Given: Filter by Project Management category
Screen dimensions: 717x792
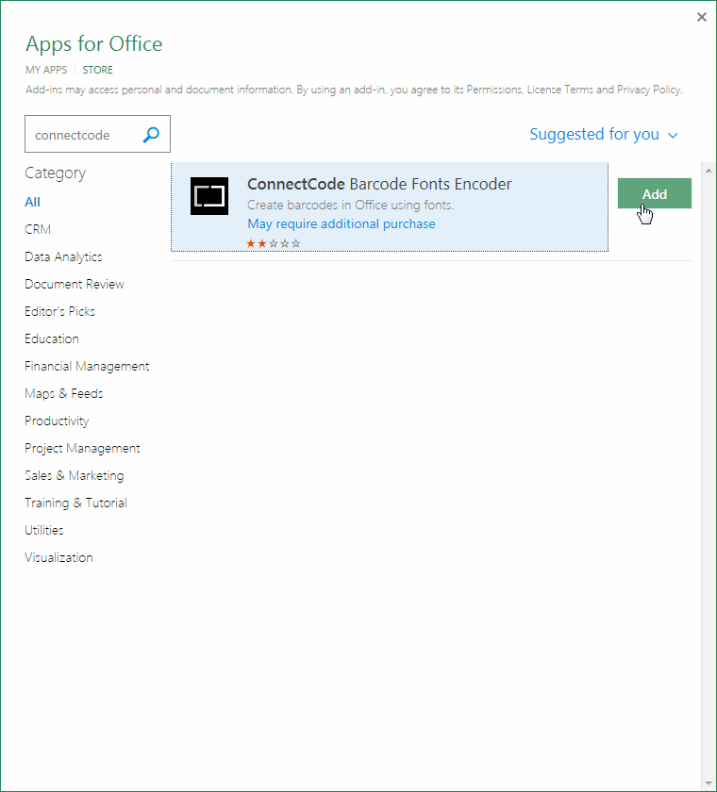Looking at the screenshot, I should click(x=82, y=448).
